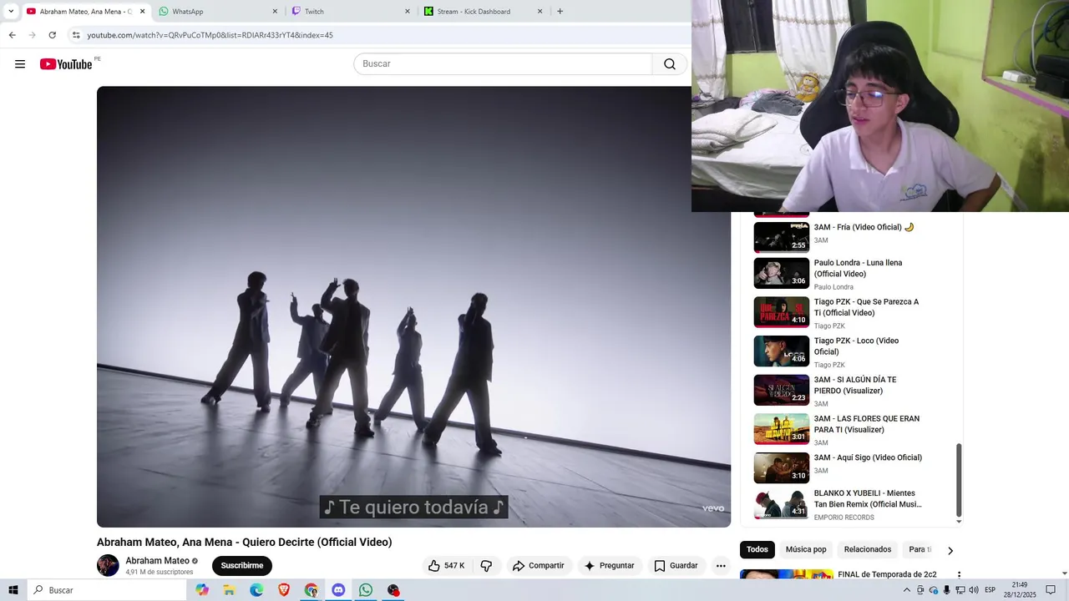This screenshot has height=601, width=1069.
Task: Open File Explorer from the taskbar
Action: (x=229, y=590)
